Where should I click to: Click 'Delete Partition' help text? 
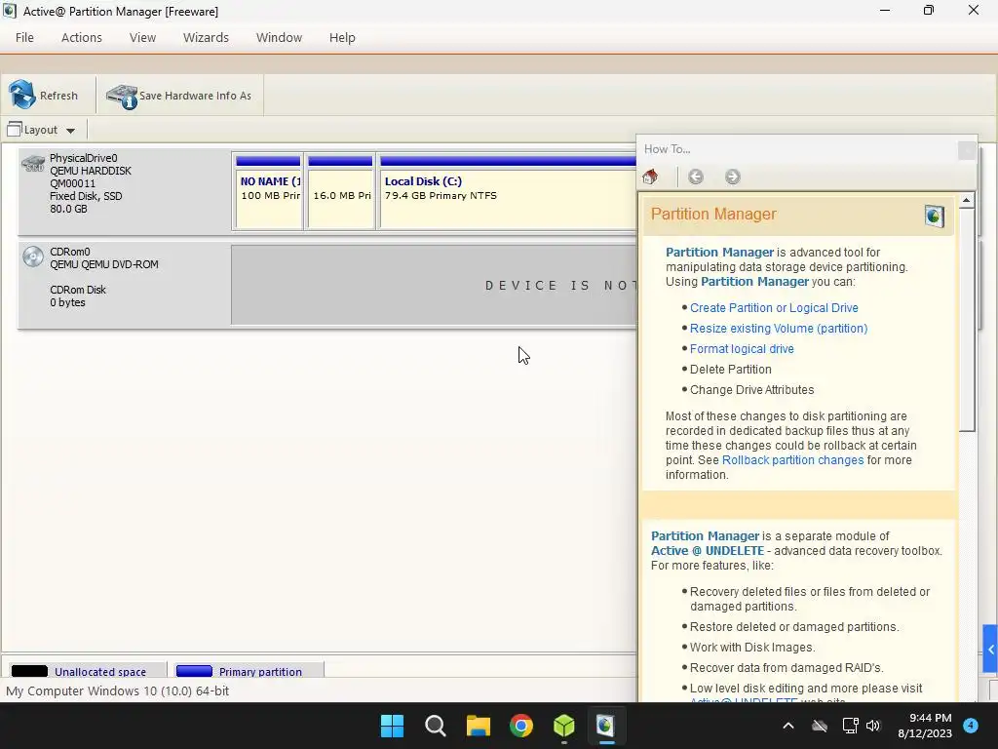point(730,369)
